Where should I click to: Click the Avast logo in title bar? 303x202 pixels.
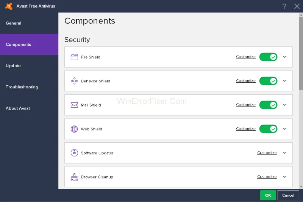point(9,6)
